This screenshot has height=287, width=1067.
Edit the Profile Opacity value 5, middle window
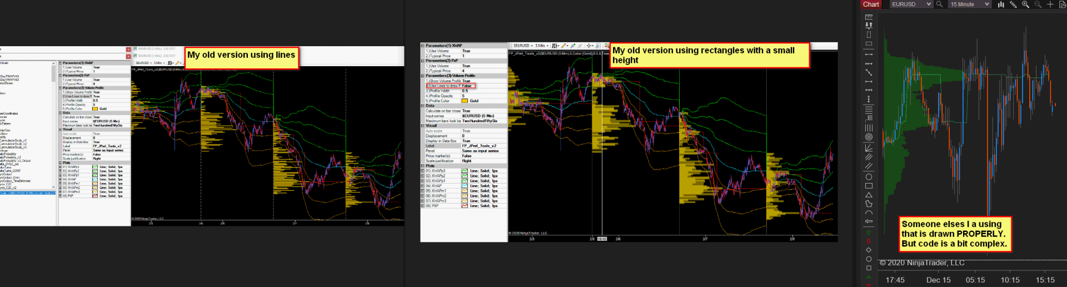pyautogui.click(x=484, y=96)
